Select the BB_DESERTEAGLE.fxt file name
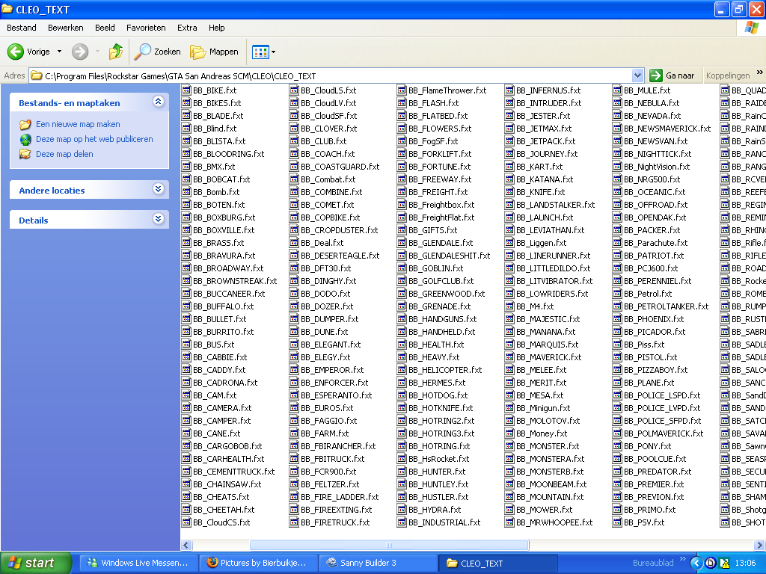The image size is (766, 574). click(x=340, y=256)
